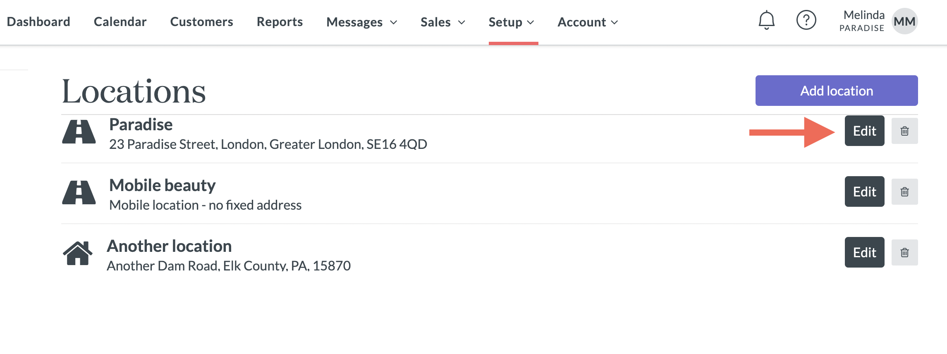Expand the Account dropdown
Viewport: 947px width, 354px height.
(587, 22)
